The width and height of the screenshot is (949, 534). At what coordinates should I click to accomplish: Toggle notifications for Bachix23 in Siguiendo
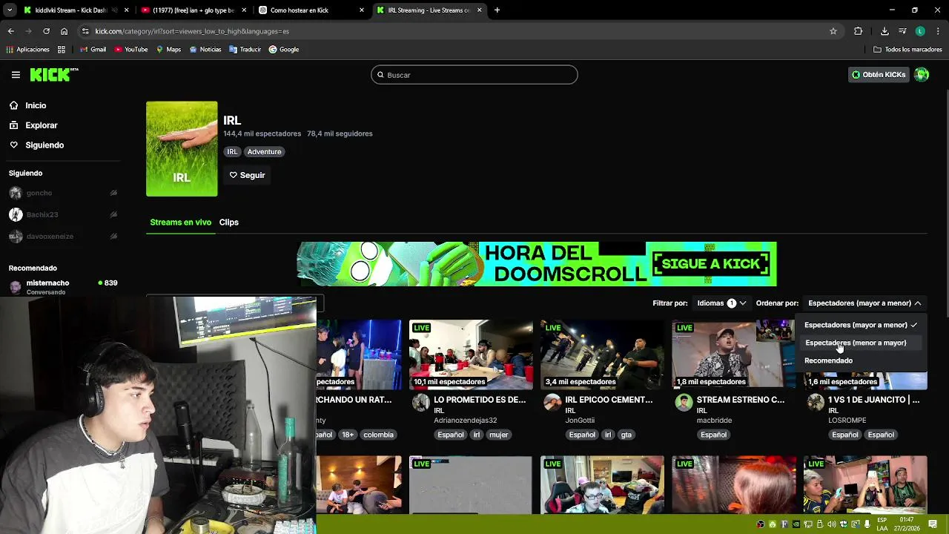tap(113, 214)
